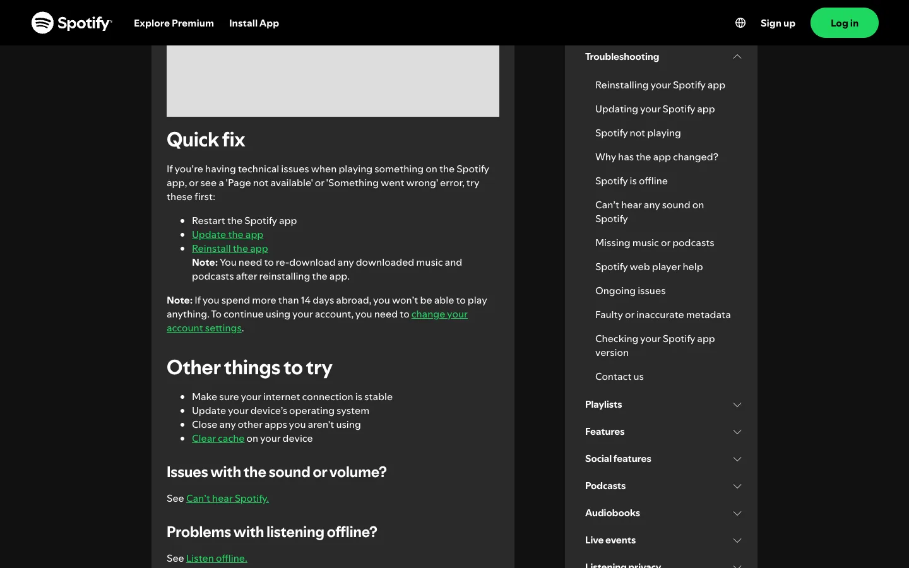Open Spotify not playing sidebar item
Viewport: 909px width, 568px height.
coord(638,133)
